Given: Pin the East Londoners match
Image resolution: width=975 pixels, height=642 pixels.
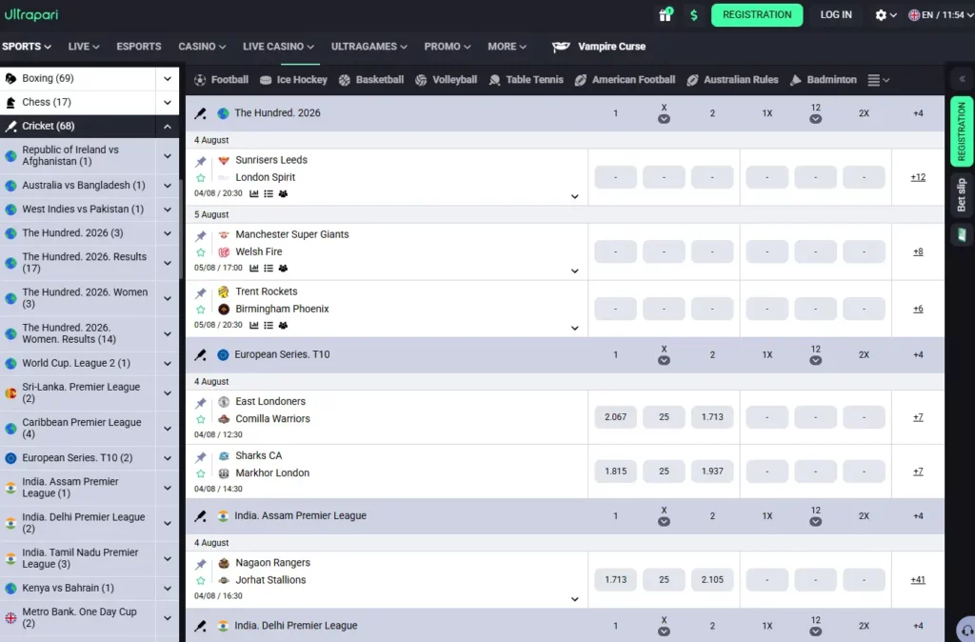Looking at the screenshot, I should tap(201, 403).
